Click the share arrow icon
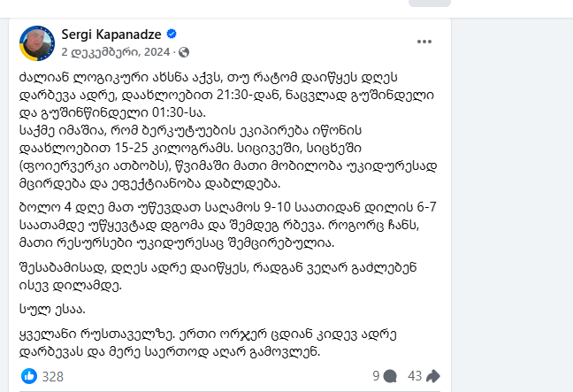 point(433,376)
